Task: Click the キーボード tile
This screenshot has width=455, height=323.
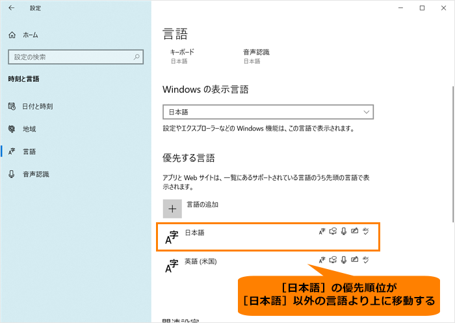Action: tap(182, 57)
